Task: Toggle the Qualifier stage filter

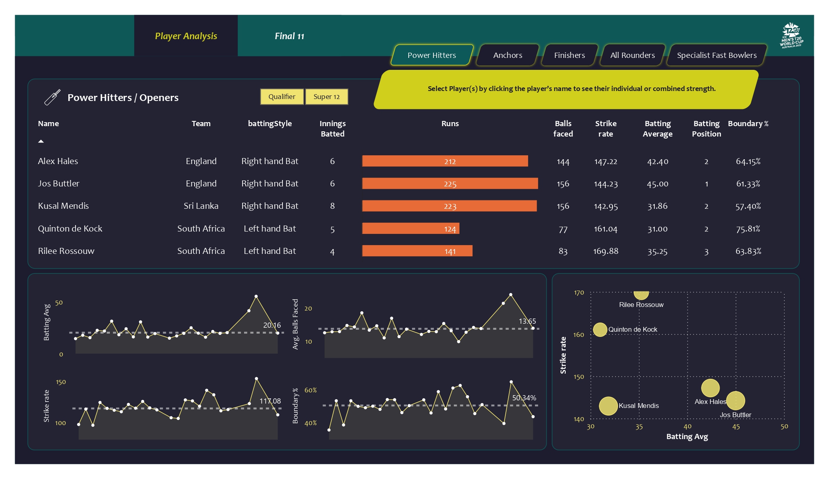Action: (282, 97)
